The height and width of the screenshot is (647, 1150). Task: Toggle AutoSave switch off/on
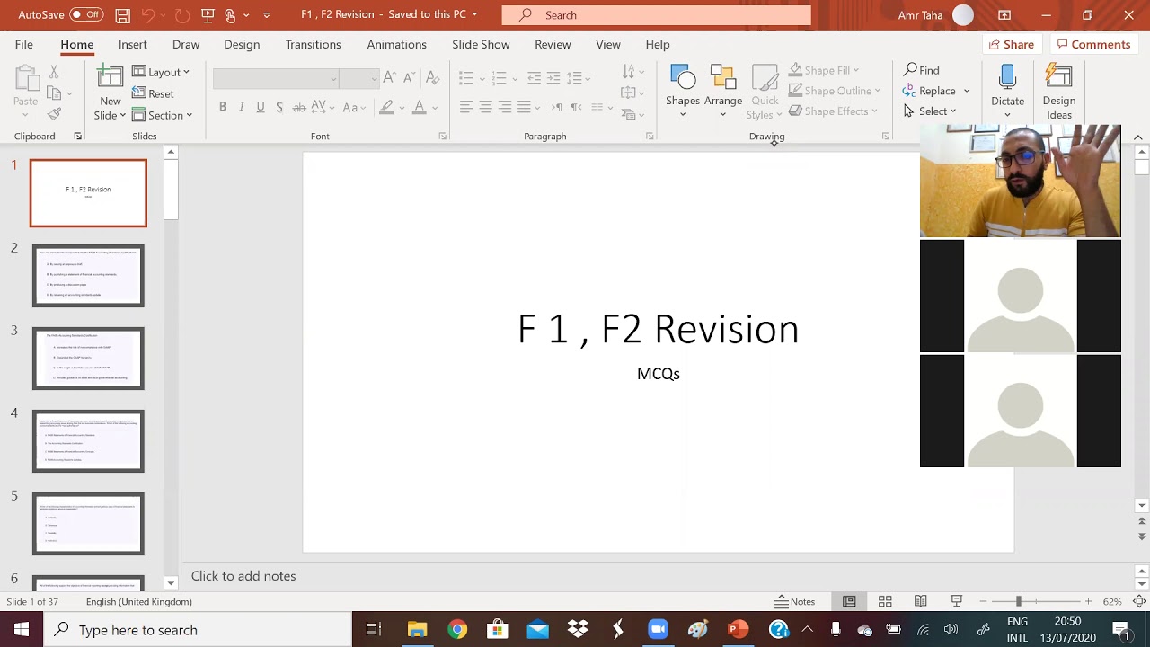[x=86, y=15]
